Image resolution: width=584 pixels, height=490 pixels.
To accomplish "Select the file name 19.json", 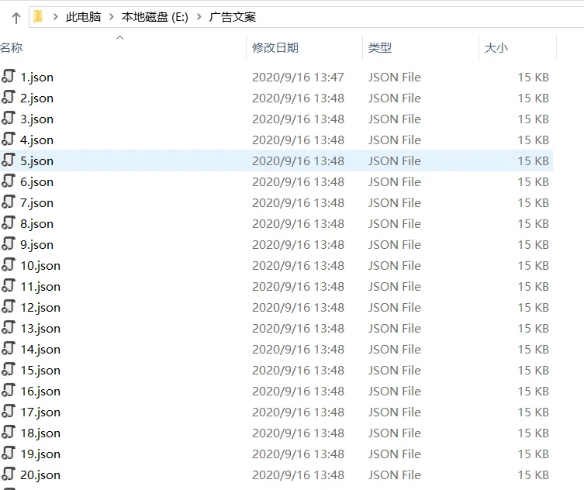I will 40,454.
